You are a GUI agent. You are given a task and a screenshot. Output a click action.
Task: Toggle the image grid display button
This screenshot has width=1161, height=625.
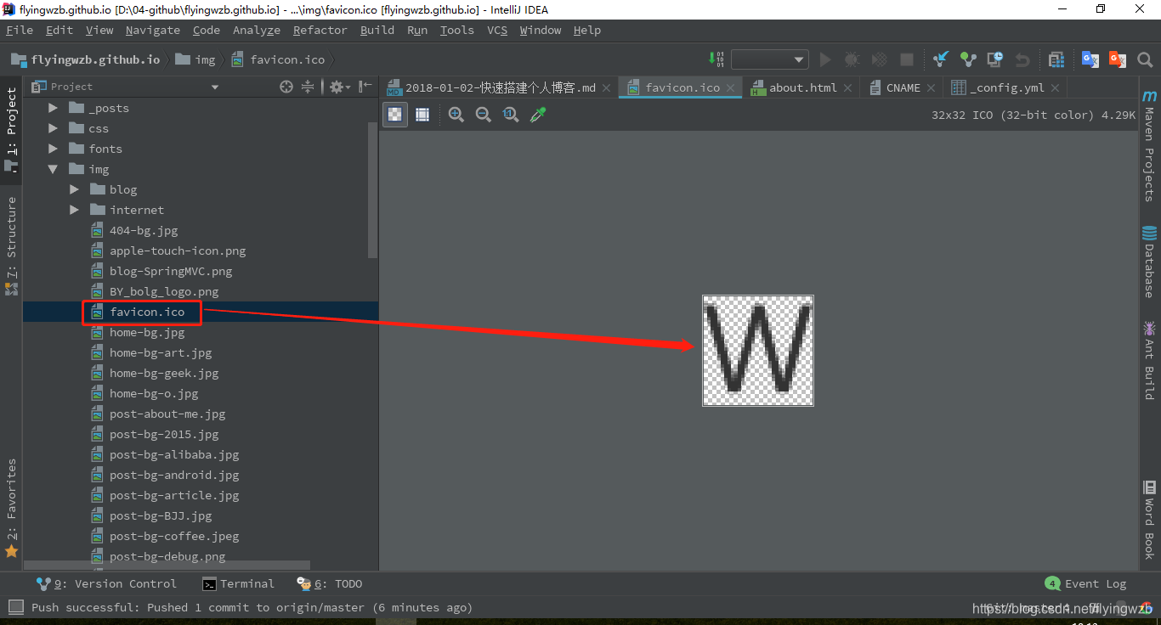pyautogui.click(x=422, y=115)
